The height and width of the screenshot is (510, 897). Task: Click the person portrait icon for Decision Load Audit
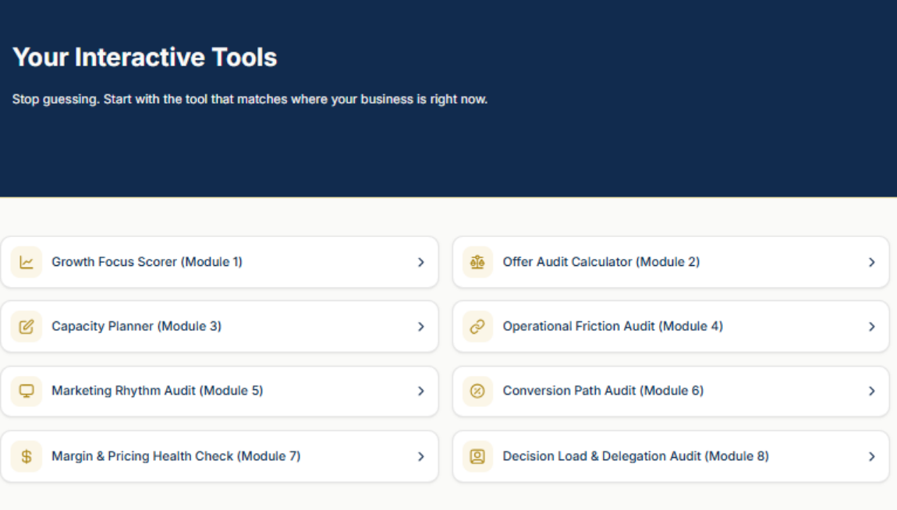tap(477, 456)
